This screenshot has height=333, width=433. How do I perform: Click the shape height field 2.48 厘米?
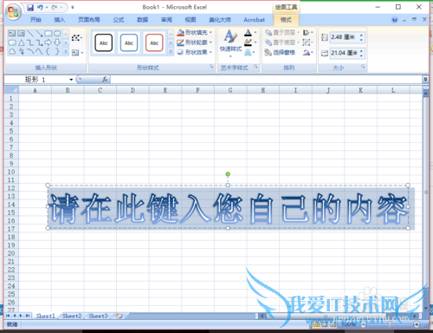point(345,37)
